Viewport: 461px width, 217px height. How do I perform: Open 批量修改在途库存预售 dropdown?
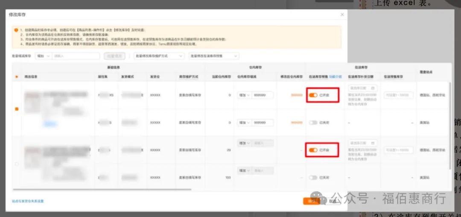click(x=214, y=56)
